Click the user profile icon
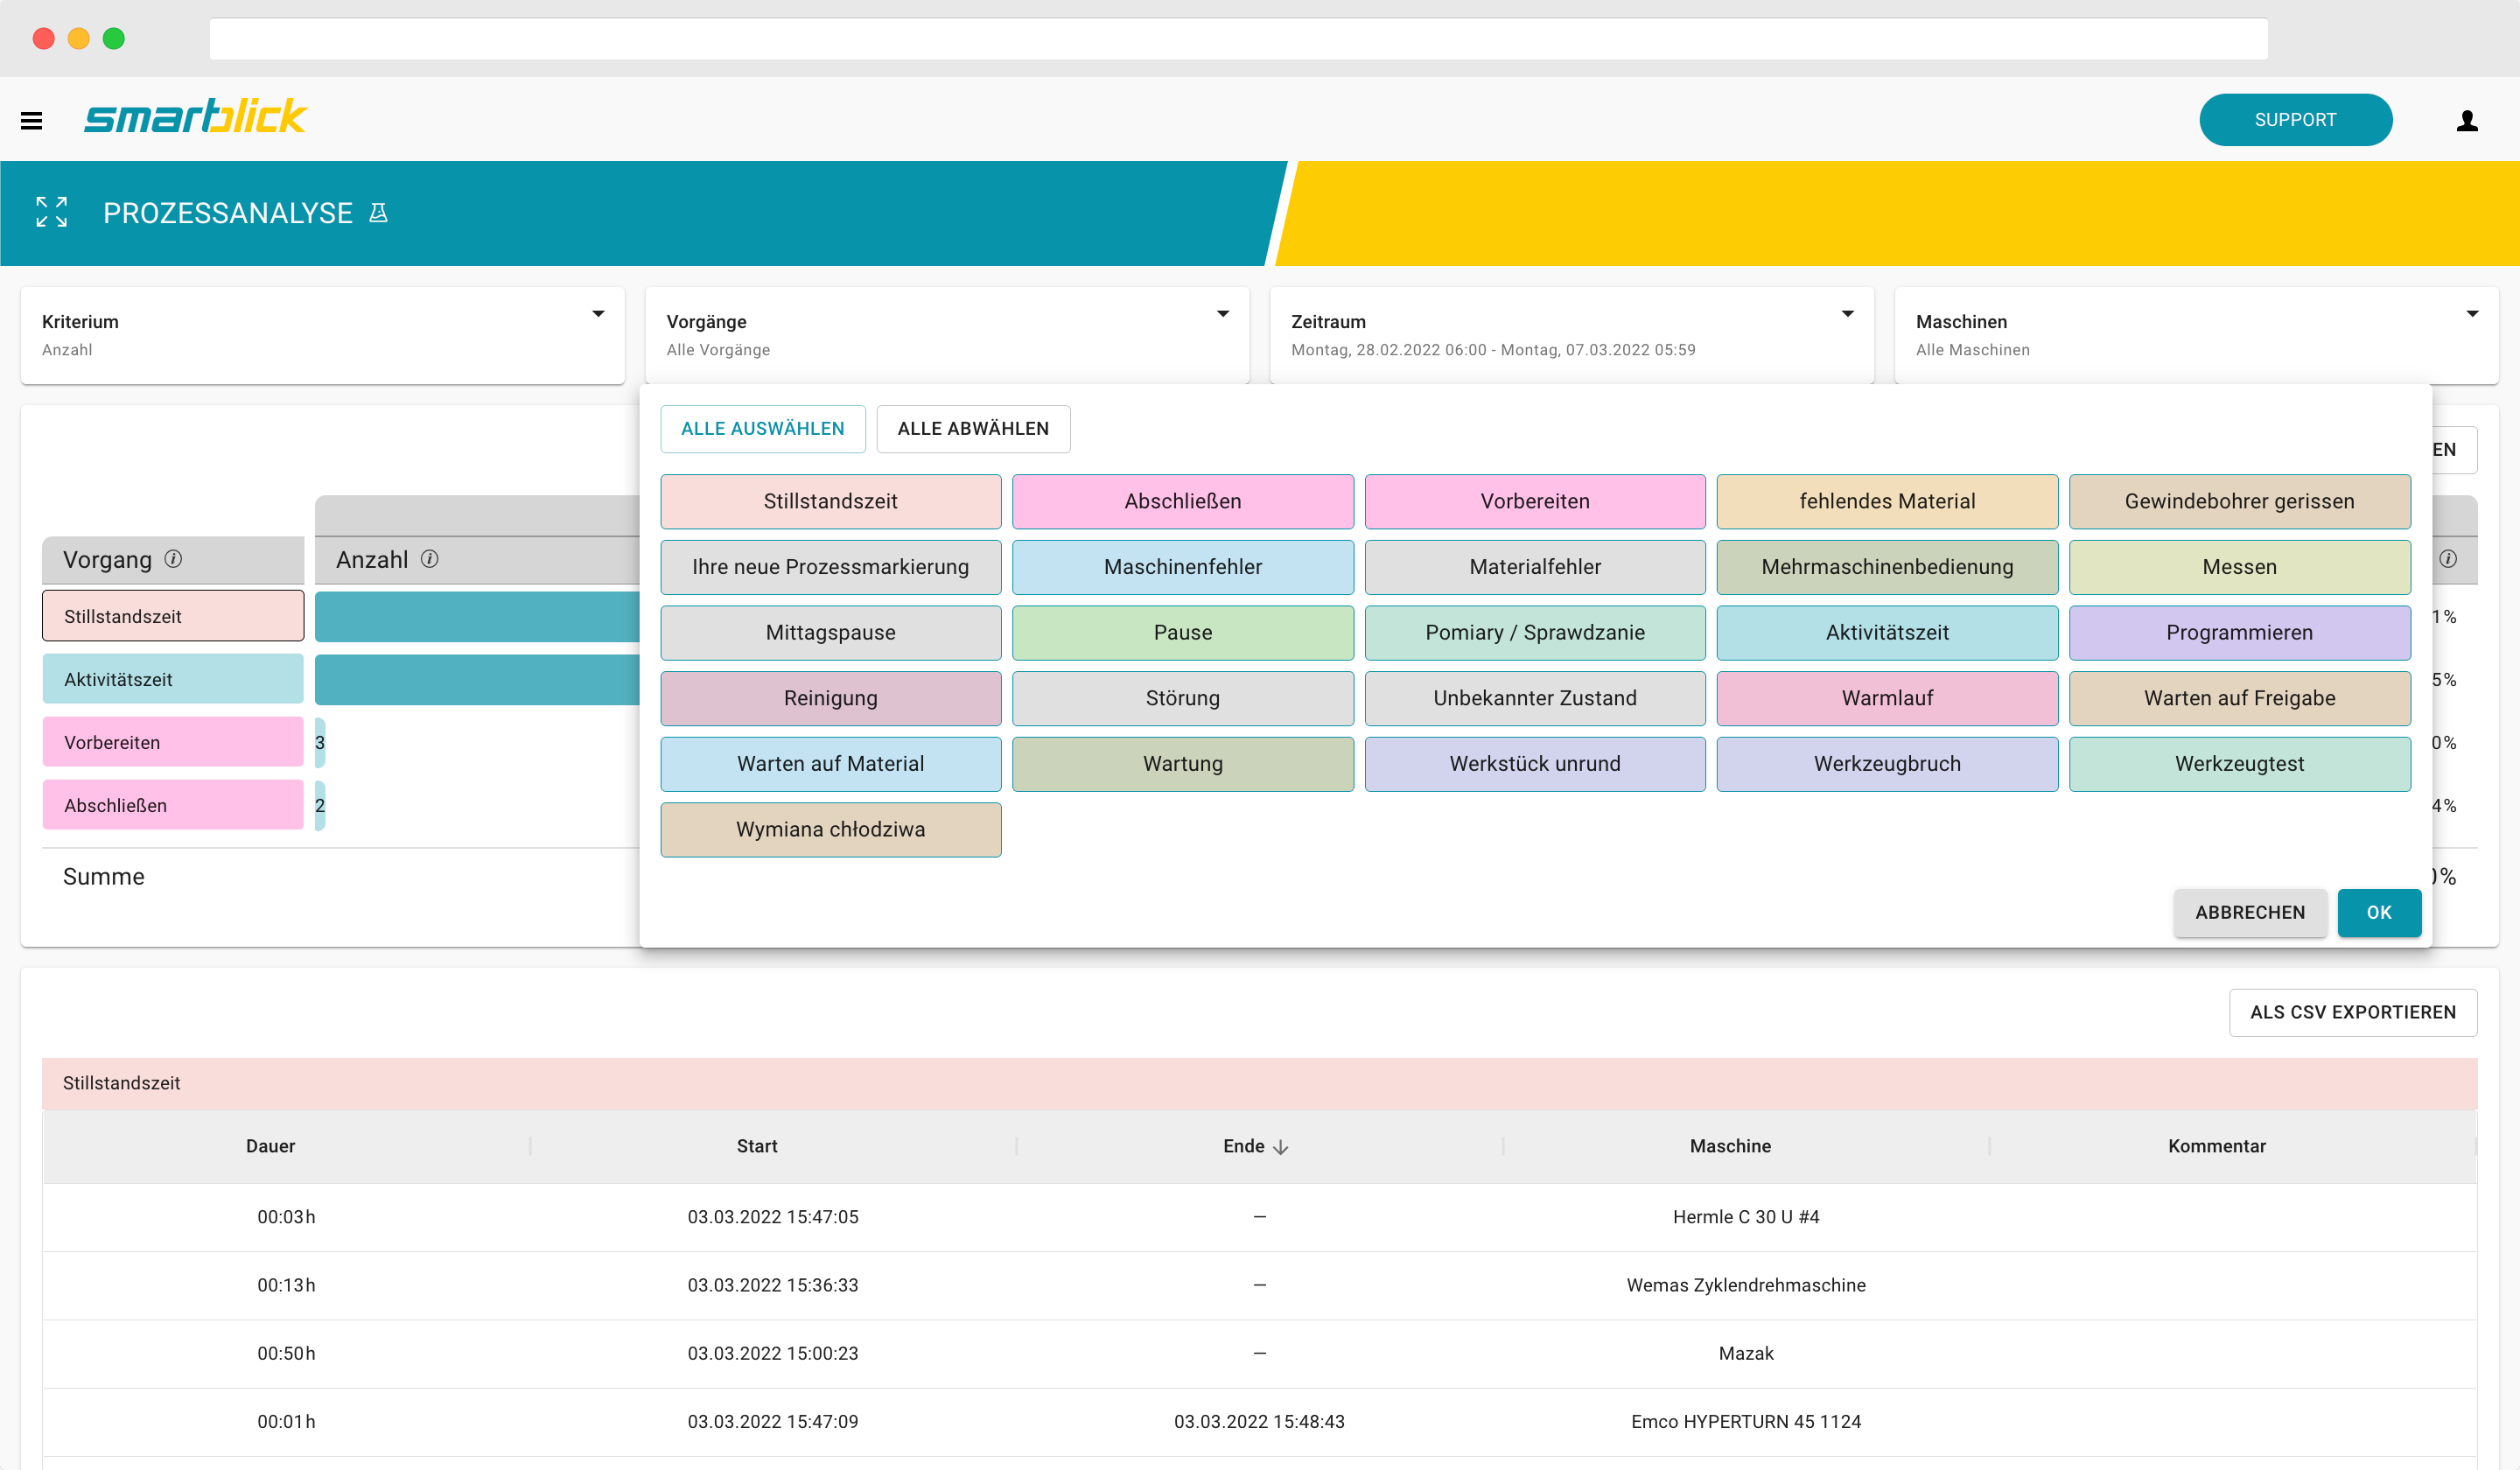This screenshot has width=2520, height=1470. pos(2468,119)
